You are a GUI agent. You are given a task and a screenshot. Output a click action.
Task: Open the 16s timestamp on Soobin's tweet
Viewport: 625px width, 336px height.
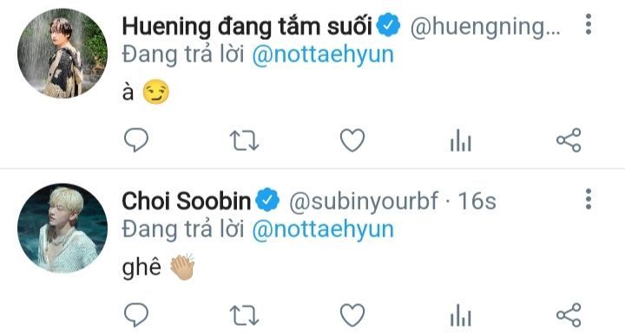[x=477, y=201]
